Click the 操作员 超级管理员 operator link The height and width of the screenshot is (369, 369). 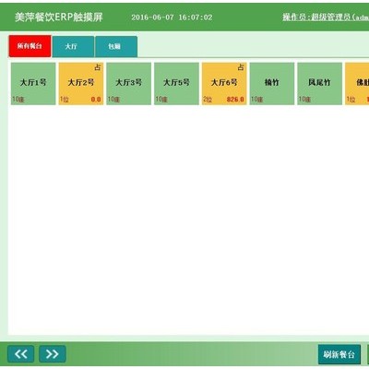(326, 18)
